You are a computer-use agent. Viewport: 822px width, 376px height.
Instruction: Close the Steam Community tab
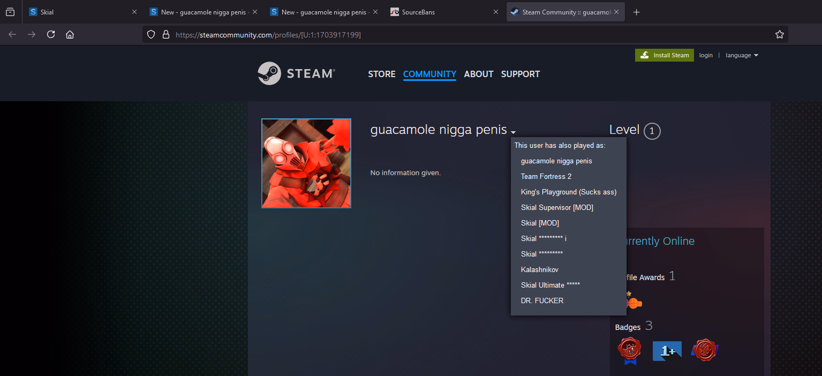[x=616, y=12]
